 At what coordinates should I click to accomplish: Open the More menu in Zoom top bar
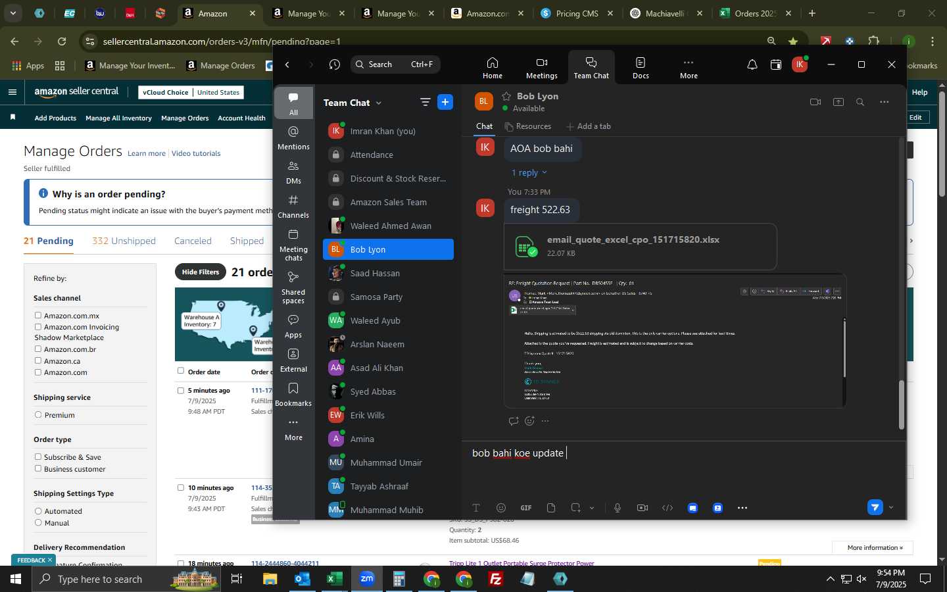coord(689,68)
